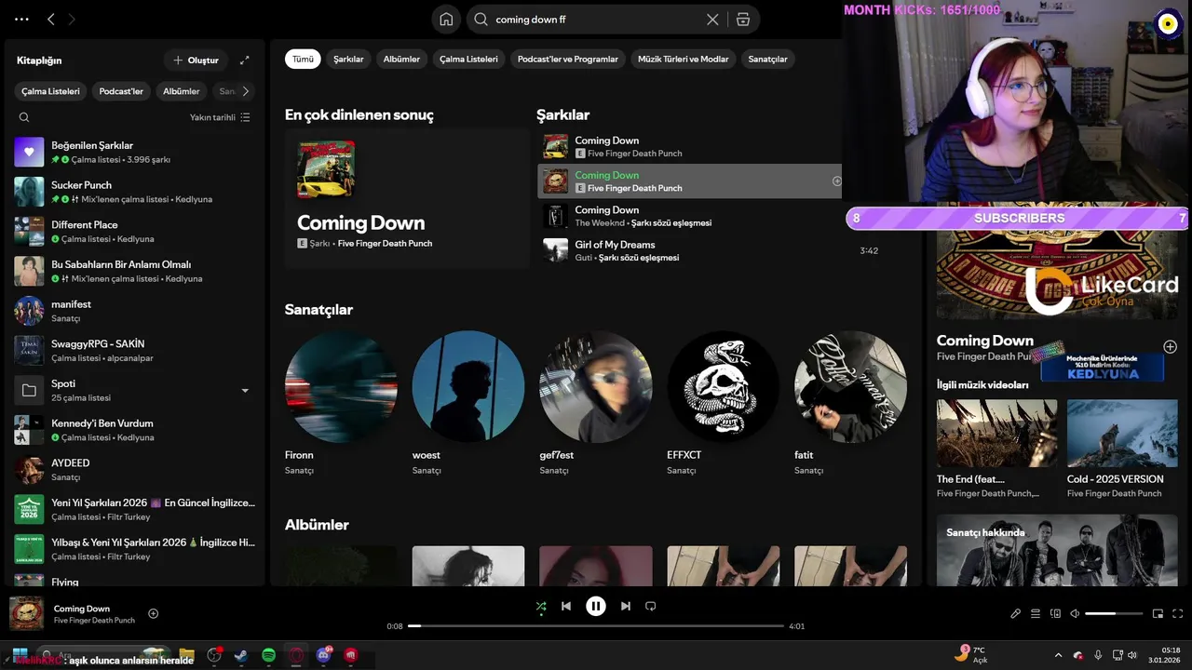Viewport: 1192px width, 670px height.
Task: Show more library filter chips arrow
Action: (245, 91)
